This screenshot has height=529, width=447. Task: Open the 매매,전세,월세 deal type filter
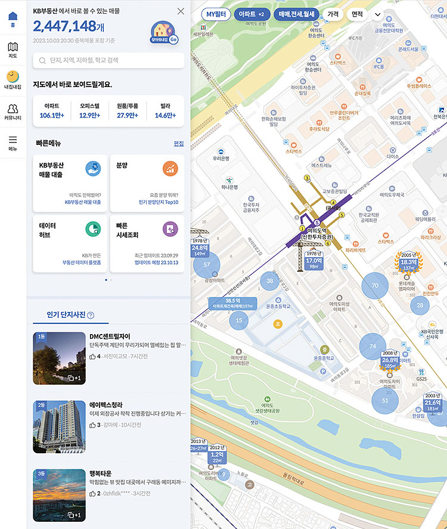point(296,14)
